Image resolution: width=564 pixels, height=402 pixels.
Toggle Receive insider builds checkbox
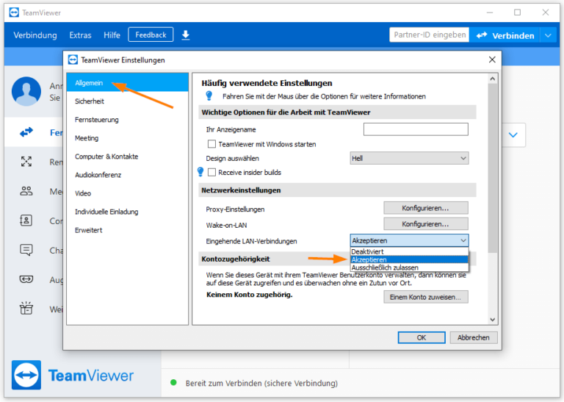[x=211, y=173]
